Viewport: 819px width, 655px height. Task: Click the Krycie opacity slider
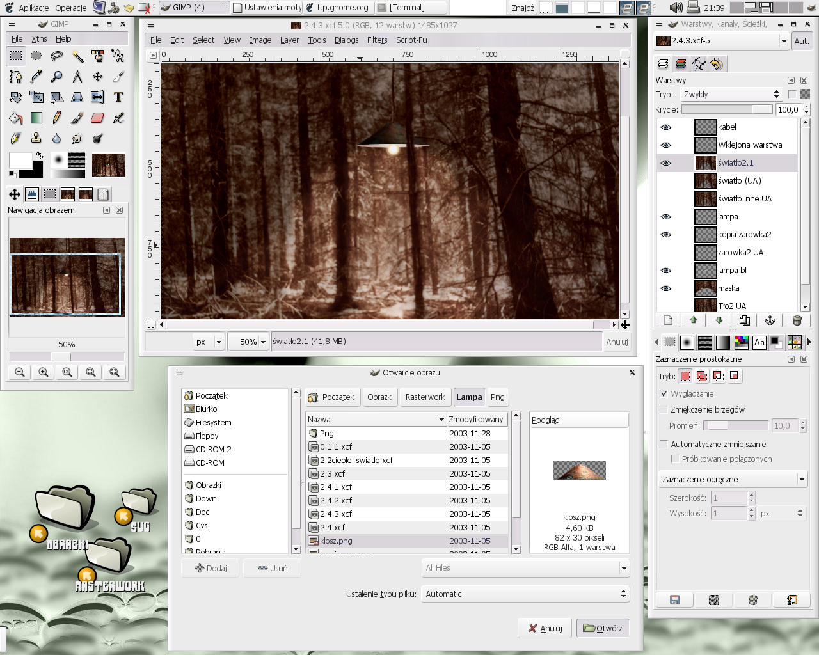[x=726, y=109]
